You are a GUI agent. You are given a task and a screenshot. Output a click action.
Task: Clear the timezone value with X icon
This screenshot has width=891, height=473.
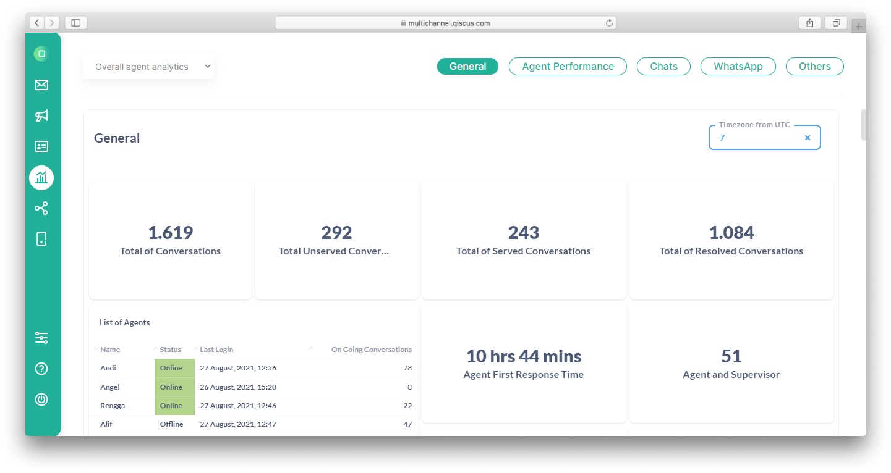[x=807, y=138]
